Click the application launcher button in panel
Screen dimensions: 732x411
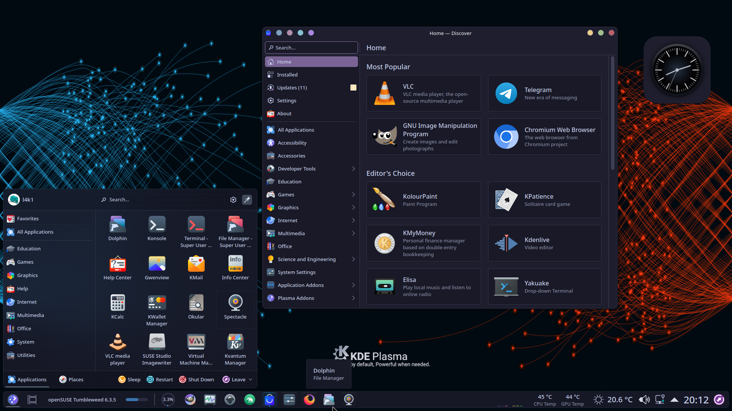(x=13, y=400)
